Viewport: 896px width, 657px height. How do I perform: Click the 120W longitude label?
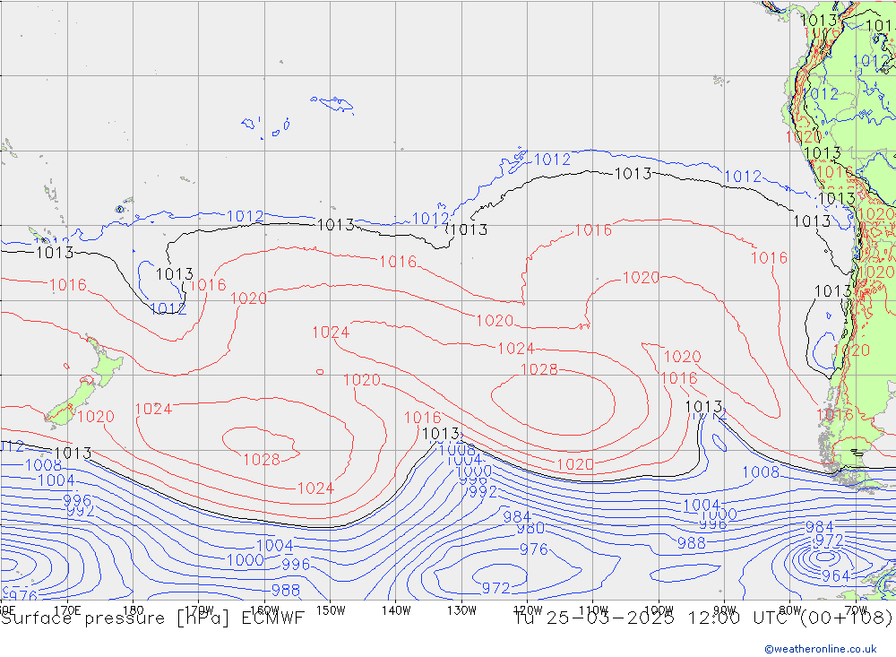coord(528,610)
